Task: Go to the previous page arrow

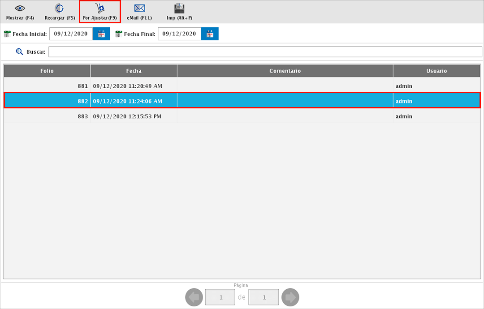Action: pos(194,297)
